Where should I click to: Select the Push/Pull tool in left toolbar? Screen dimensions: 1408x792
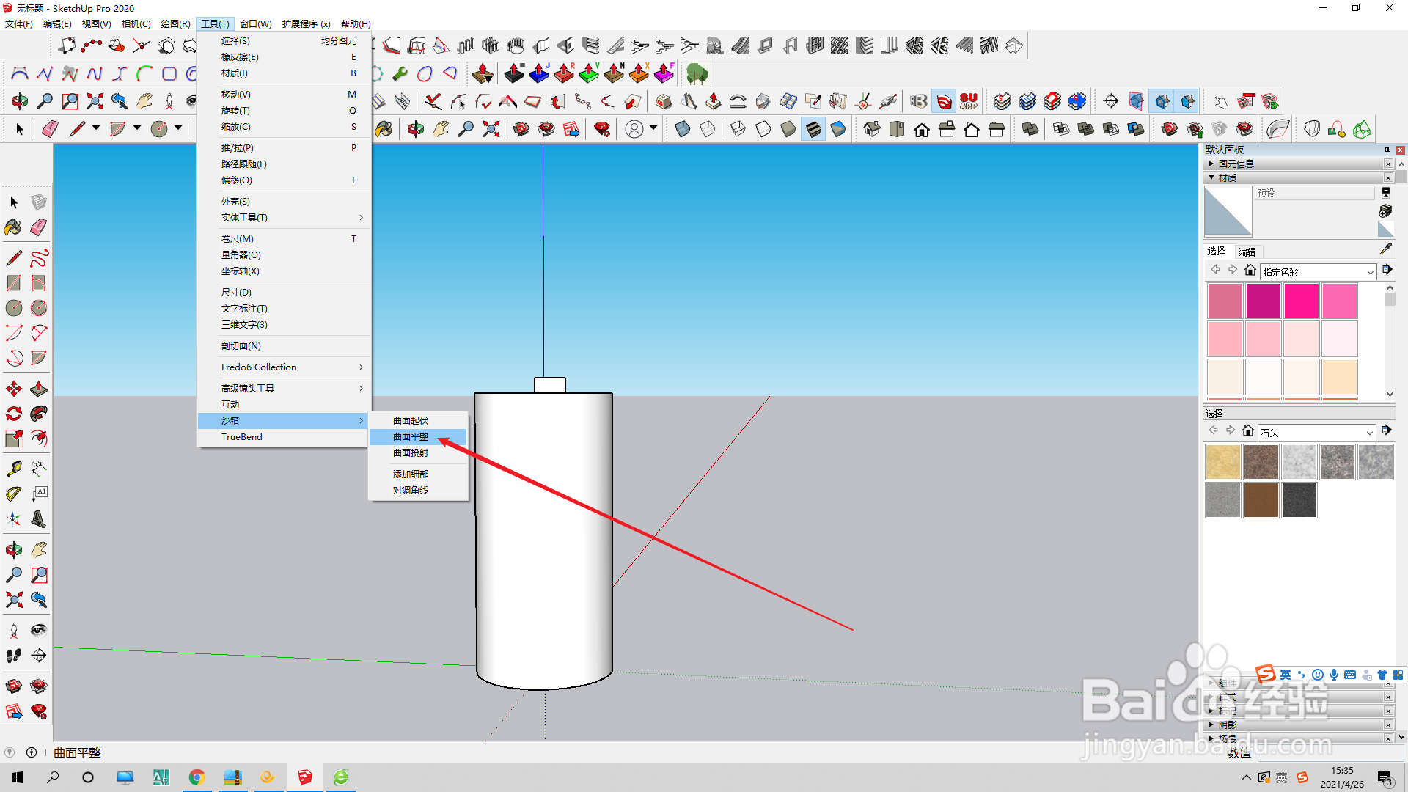pyautogui.click(x=39, y=389)
